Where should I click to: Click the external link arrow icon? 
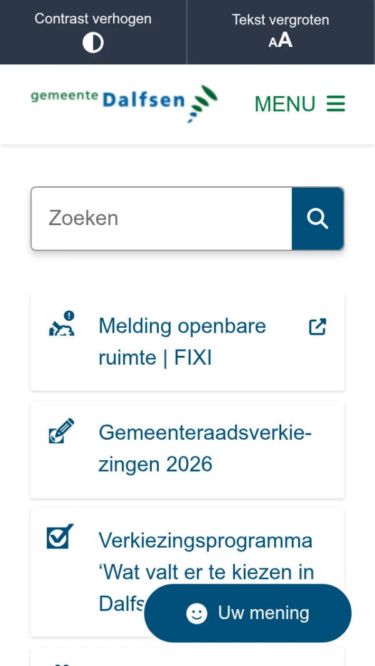[x=317, y=326]
